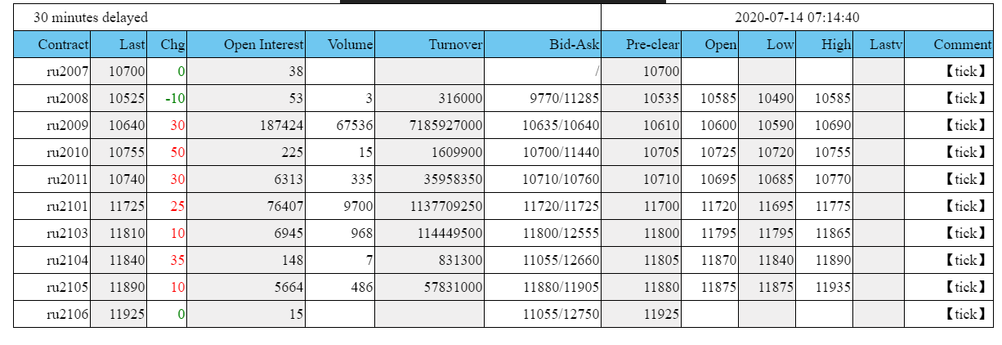Select the Pre-clear column header
The height and width of the screenshot is (345, 1002).
click(x=652, y=44)
